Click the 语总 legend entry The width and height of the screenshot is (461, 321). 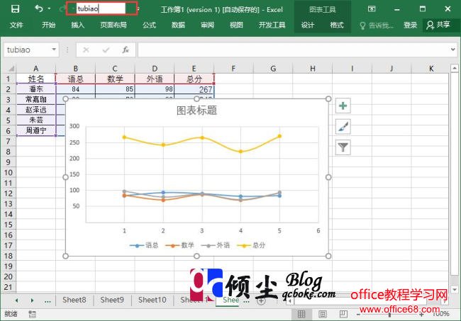click(x=144, y=245)
